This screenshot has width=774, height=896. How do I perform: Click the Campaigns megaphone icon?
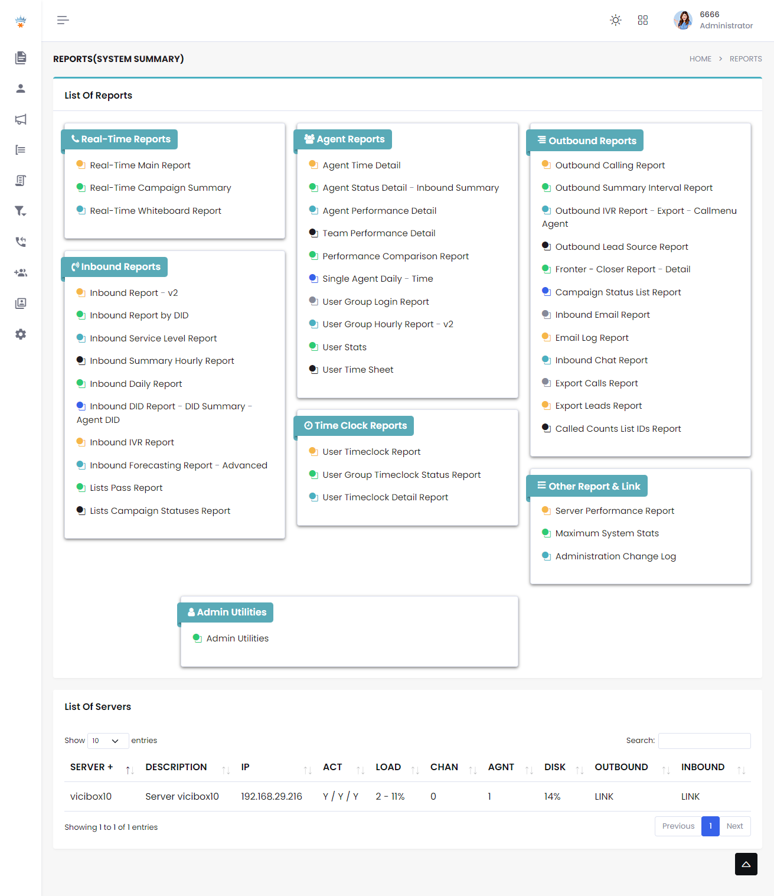(21, 119)
